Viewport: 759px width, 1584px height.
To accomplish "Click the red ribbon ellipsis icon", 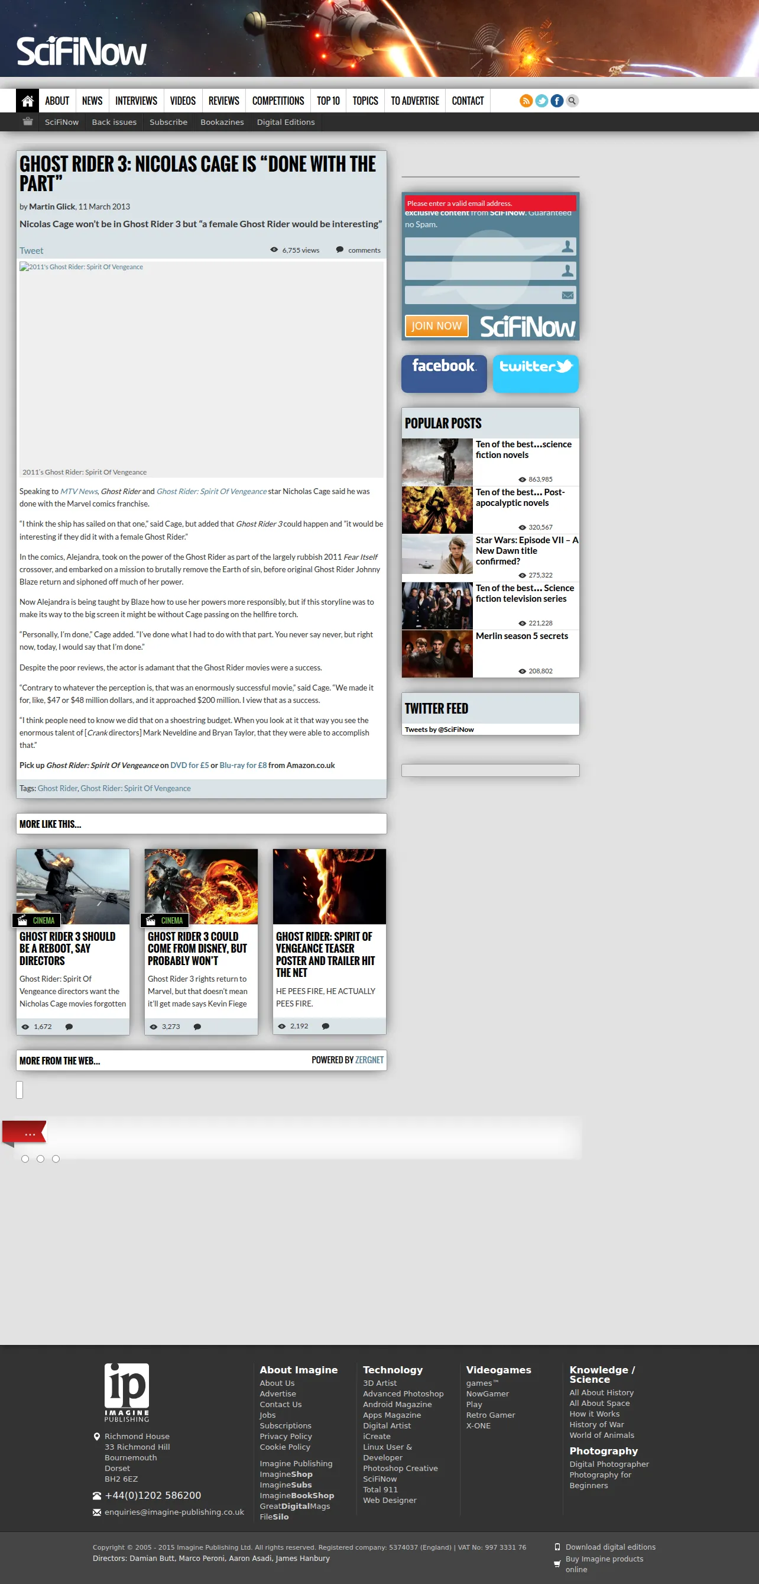I will 25,1133.
